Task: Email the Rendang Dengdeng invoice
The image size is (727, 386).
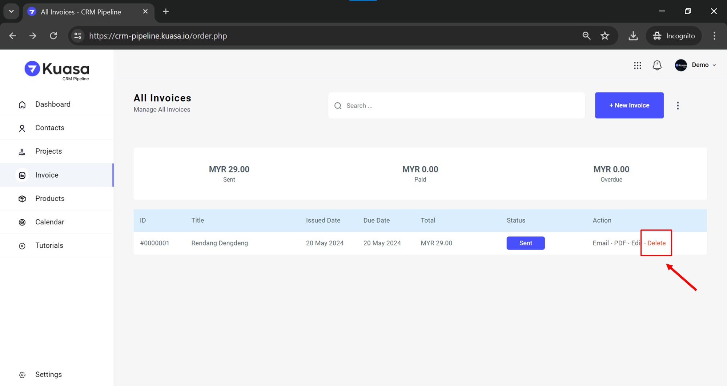Action: [x=601, y=243]
